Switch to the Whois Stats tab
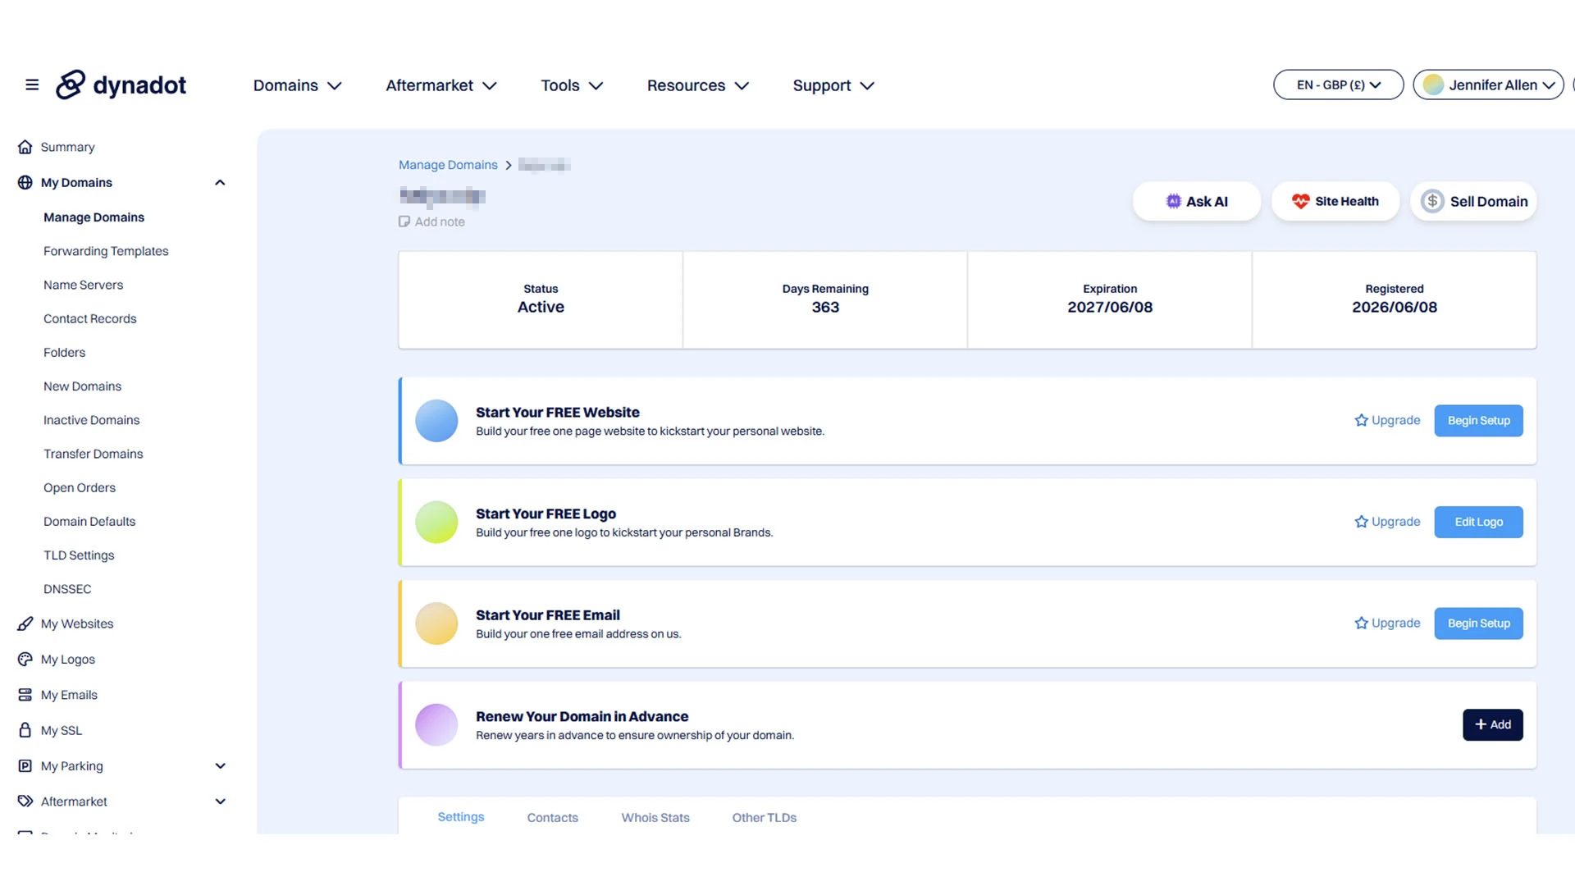This screenshot has width=1575, height=886. [655, 818]
